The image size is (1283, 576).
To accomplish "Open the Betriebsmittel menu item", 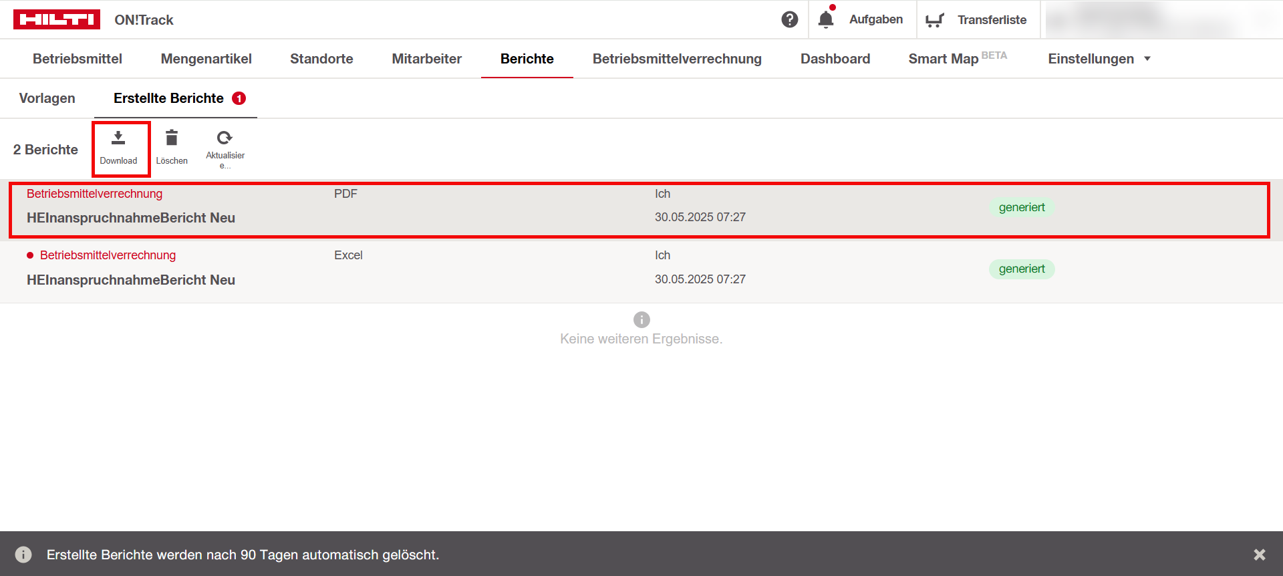I will [78, 59].
